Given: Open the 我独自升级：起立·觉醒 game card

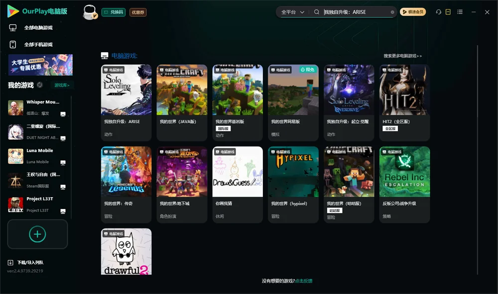Looking at the screenshot, I should [x=349, y=103].
